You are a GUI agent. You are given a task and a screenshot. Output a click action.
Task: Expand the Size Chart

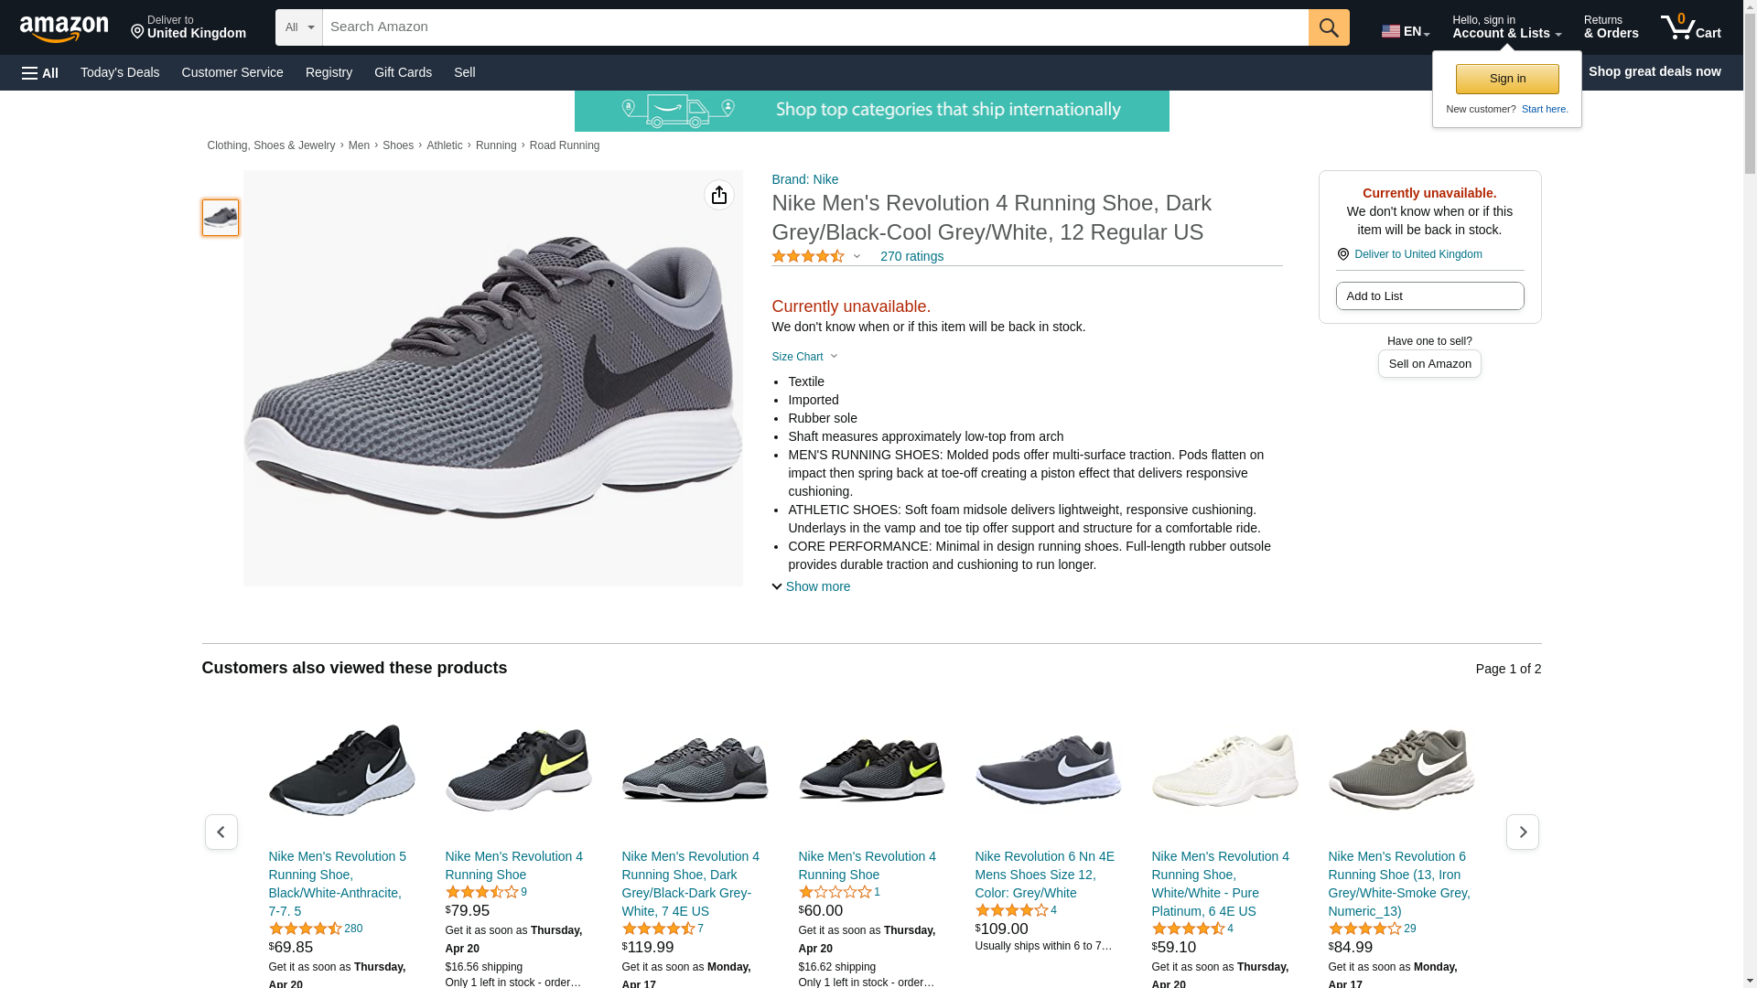804,357
